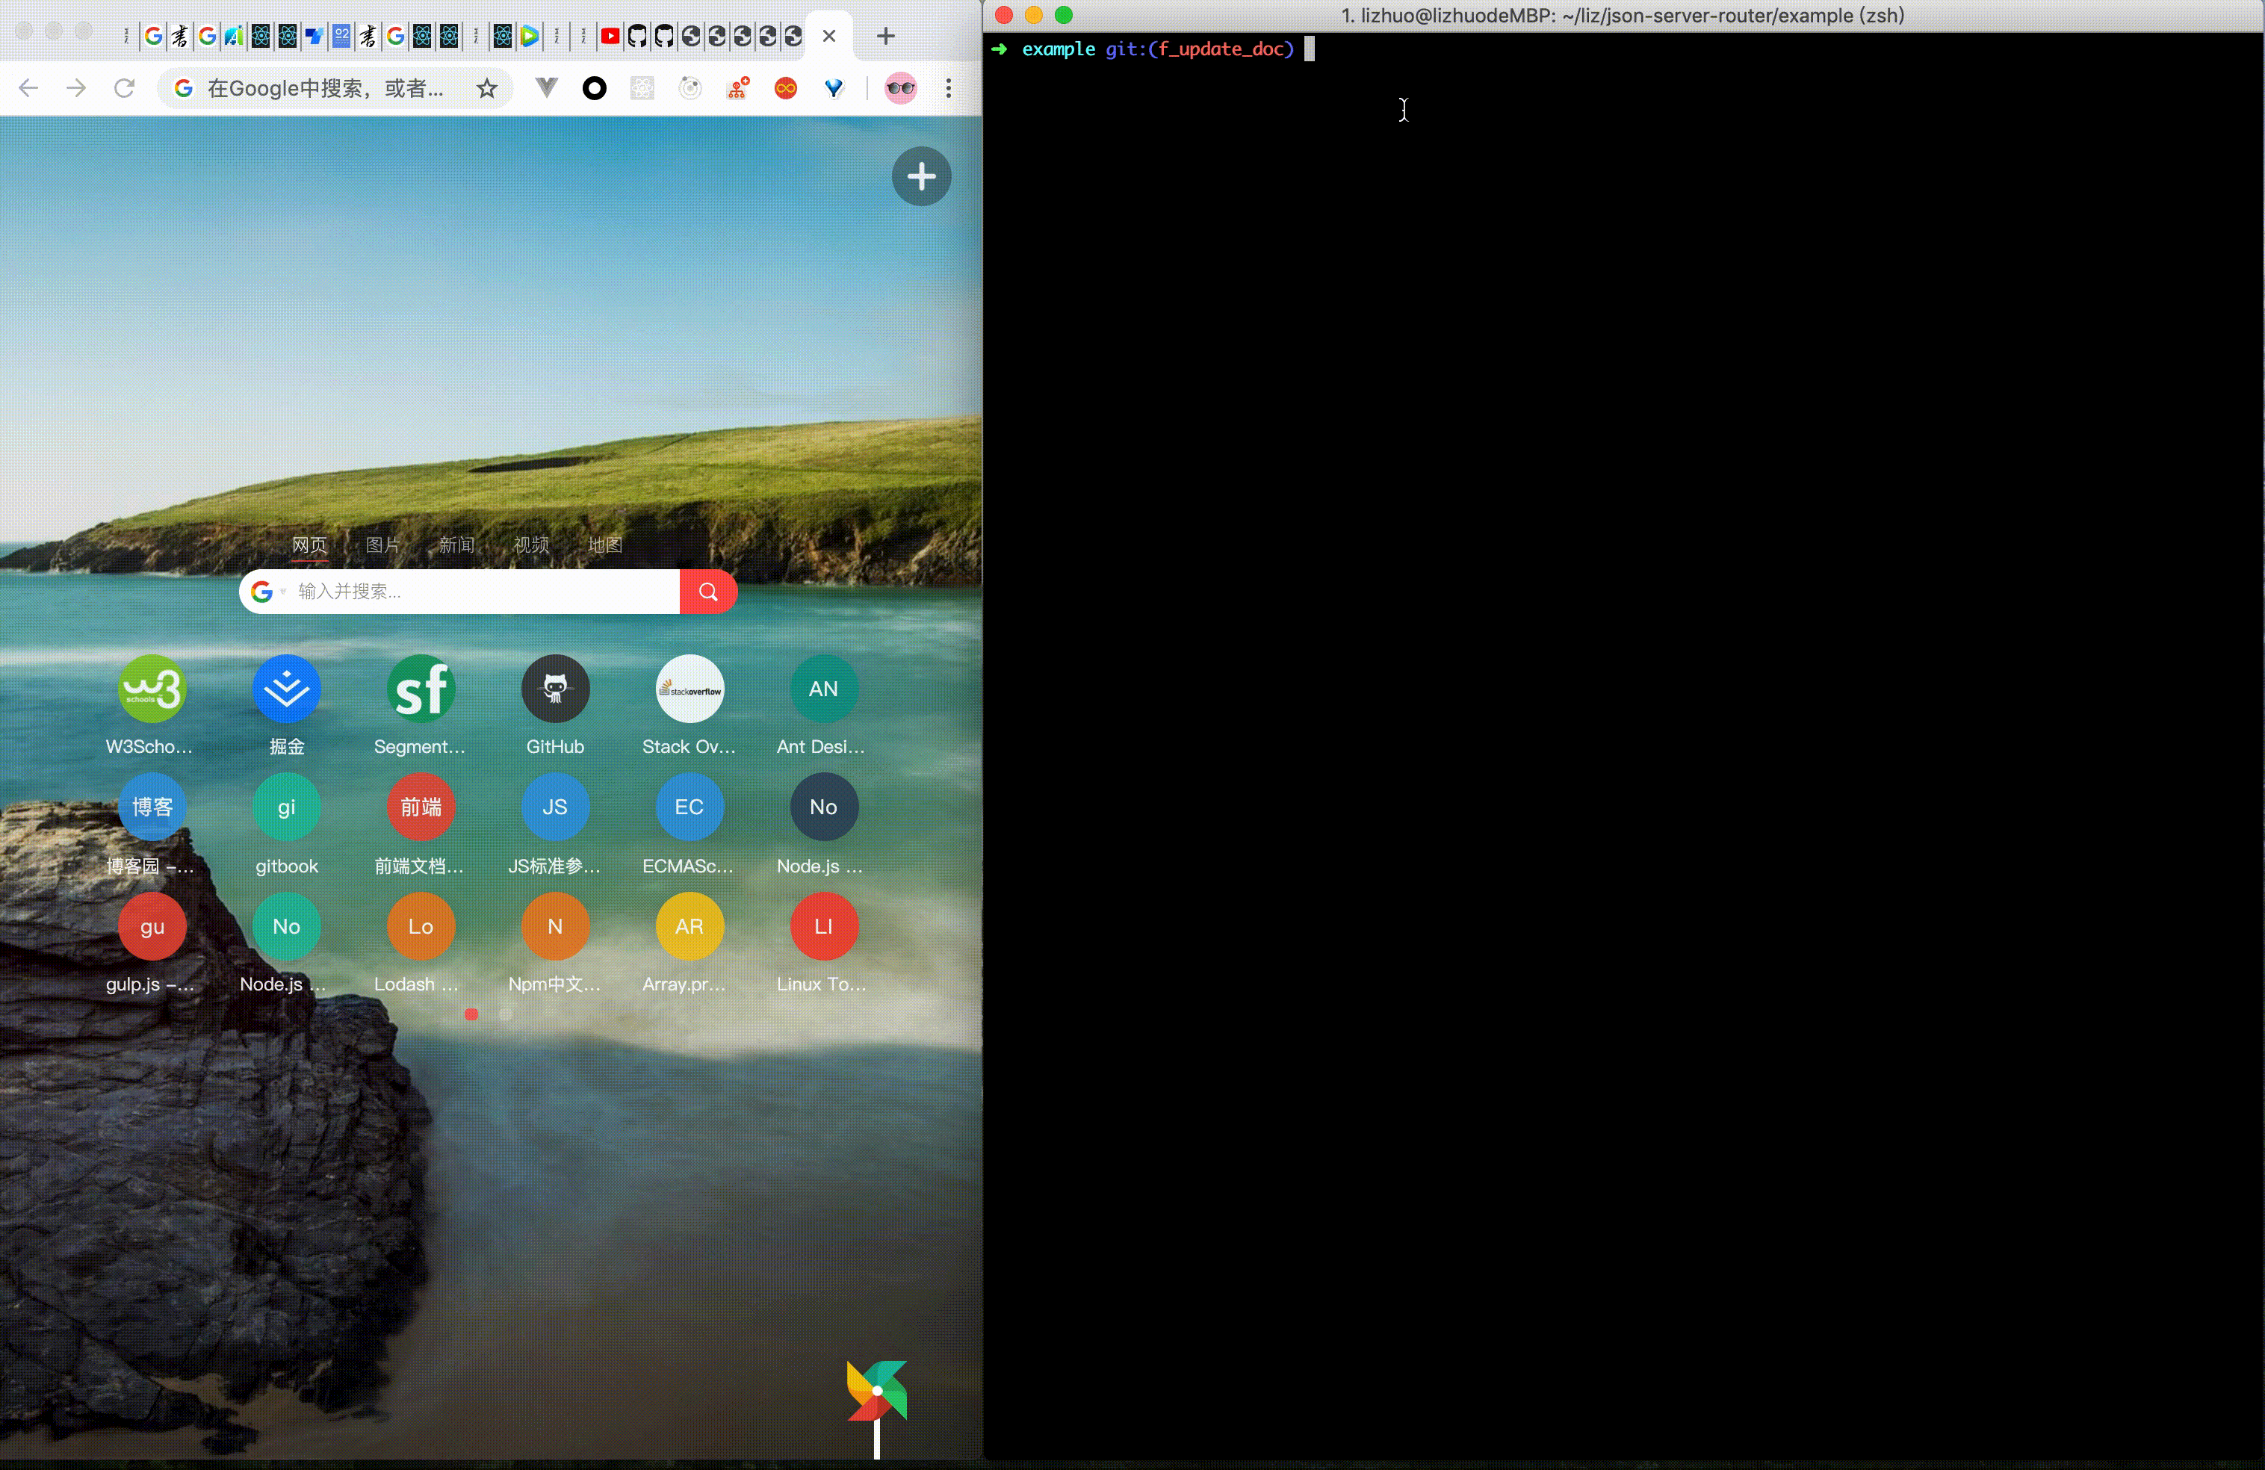Select the 新闻 search category tab

[456, 545]
